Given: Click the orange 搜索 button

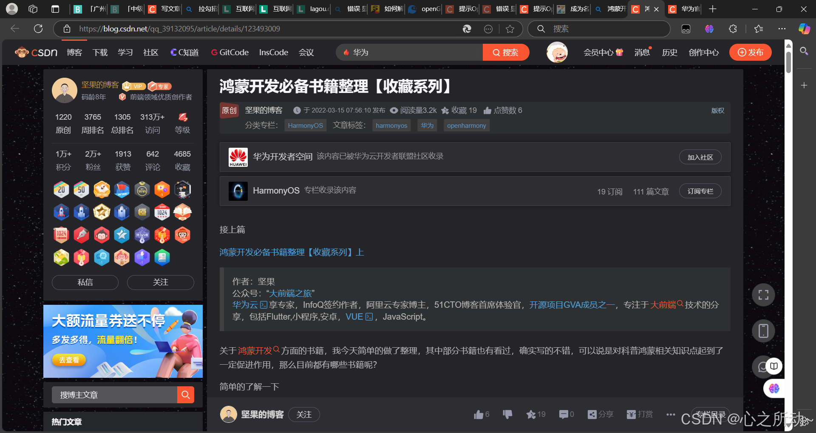Looking at the screenshot, I should [506, 52].
